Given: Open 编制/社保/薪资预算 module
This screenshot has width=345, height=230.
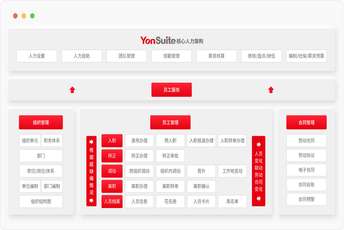Looking at the screenshot, I should pos(306,56).
